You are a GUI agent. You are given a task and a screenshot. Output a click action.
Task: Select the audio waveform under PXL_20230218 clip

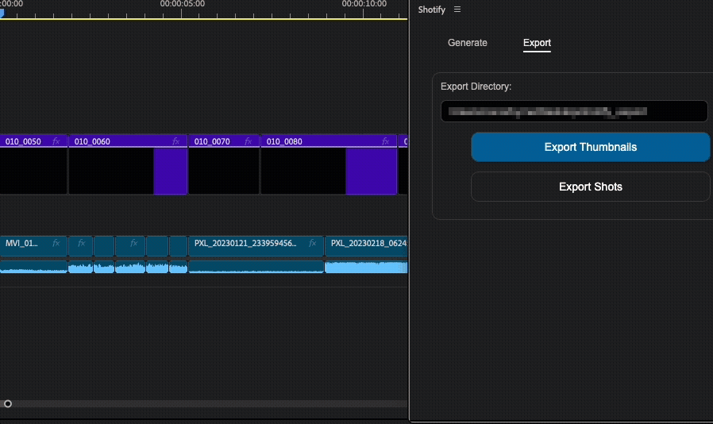tap(366, 267)
